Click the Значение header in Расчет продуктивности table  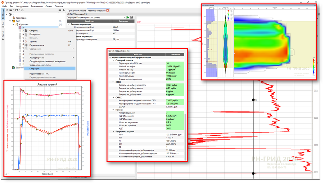[175, 55]
